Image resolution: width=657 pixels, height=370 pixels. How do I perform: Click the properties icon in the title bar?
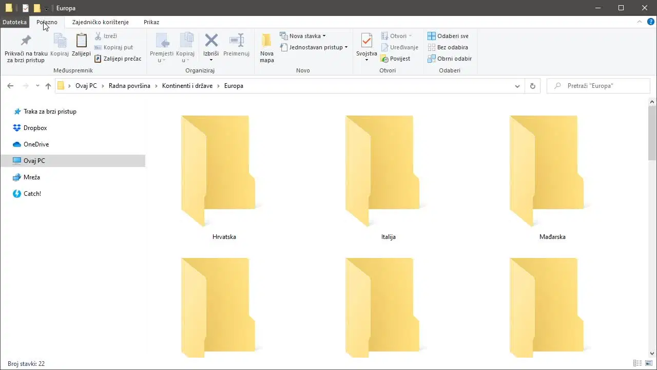tap(25, 8)
